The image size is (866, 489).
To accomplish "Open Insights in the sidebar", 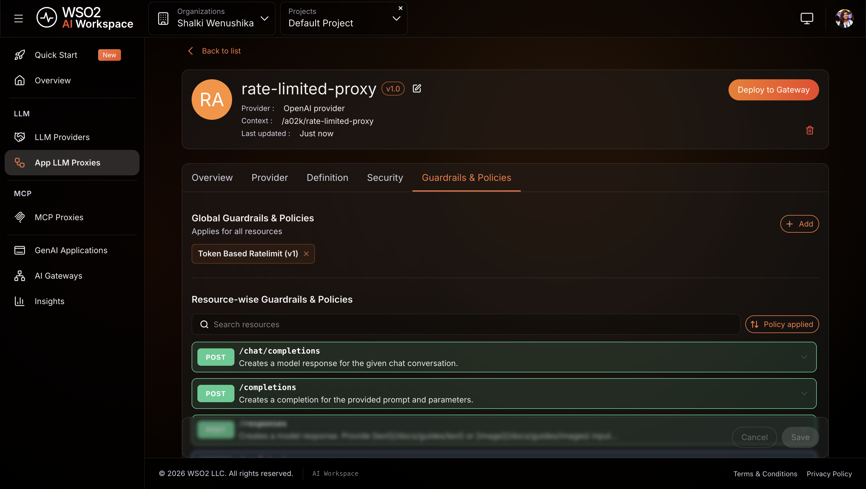I will click(x=49, y=301).
